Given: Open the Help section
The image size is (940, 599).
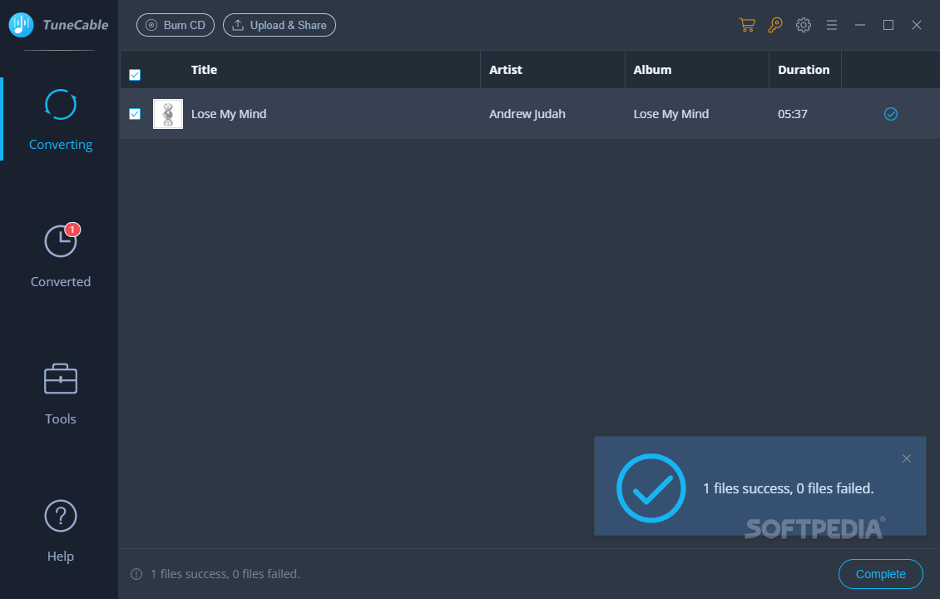Looking at the screenshot, I should (x=61, y=531).
